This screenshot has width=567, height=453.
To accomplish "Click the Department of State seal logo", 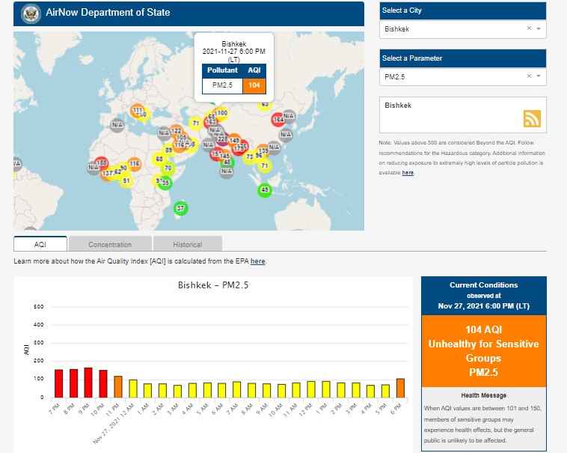I will pyautogui.click(x=31, y=13).
